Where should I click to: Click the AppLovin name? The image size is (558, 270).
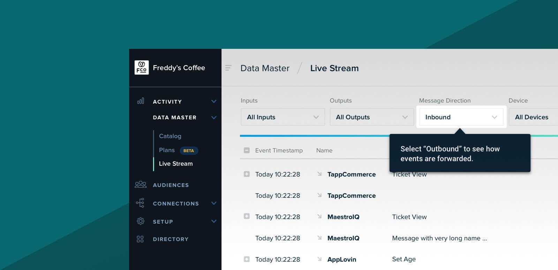tap(342, 259)
